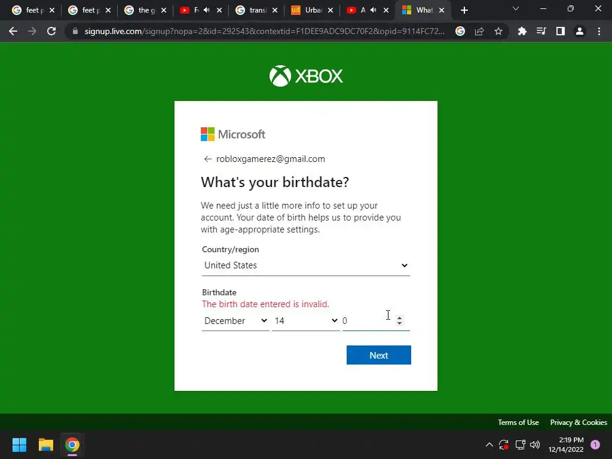Increase year with the up stepper arrow

coord(399,317)
